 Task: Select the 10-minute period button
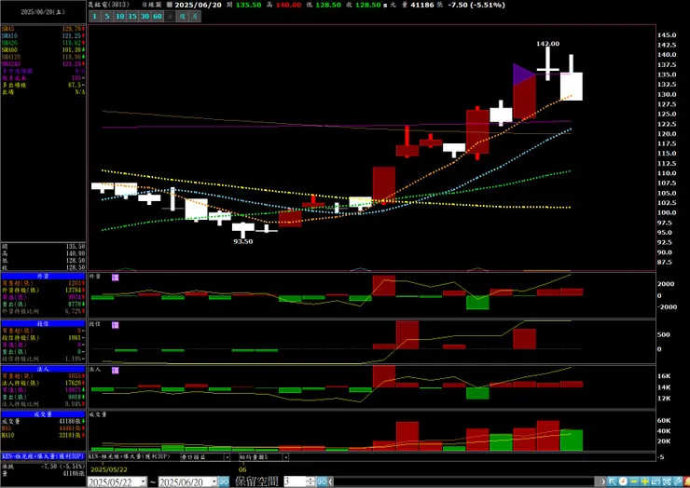point(119,17)
